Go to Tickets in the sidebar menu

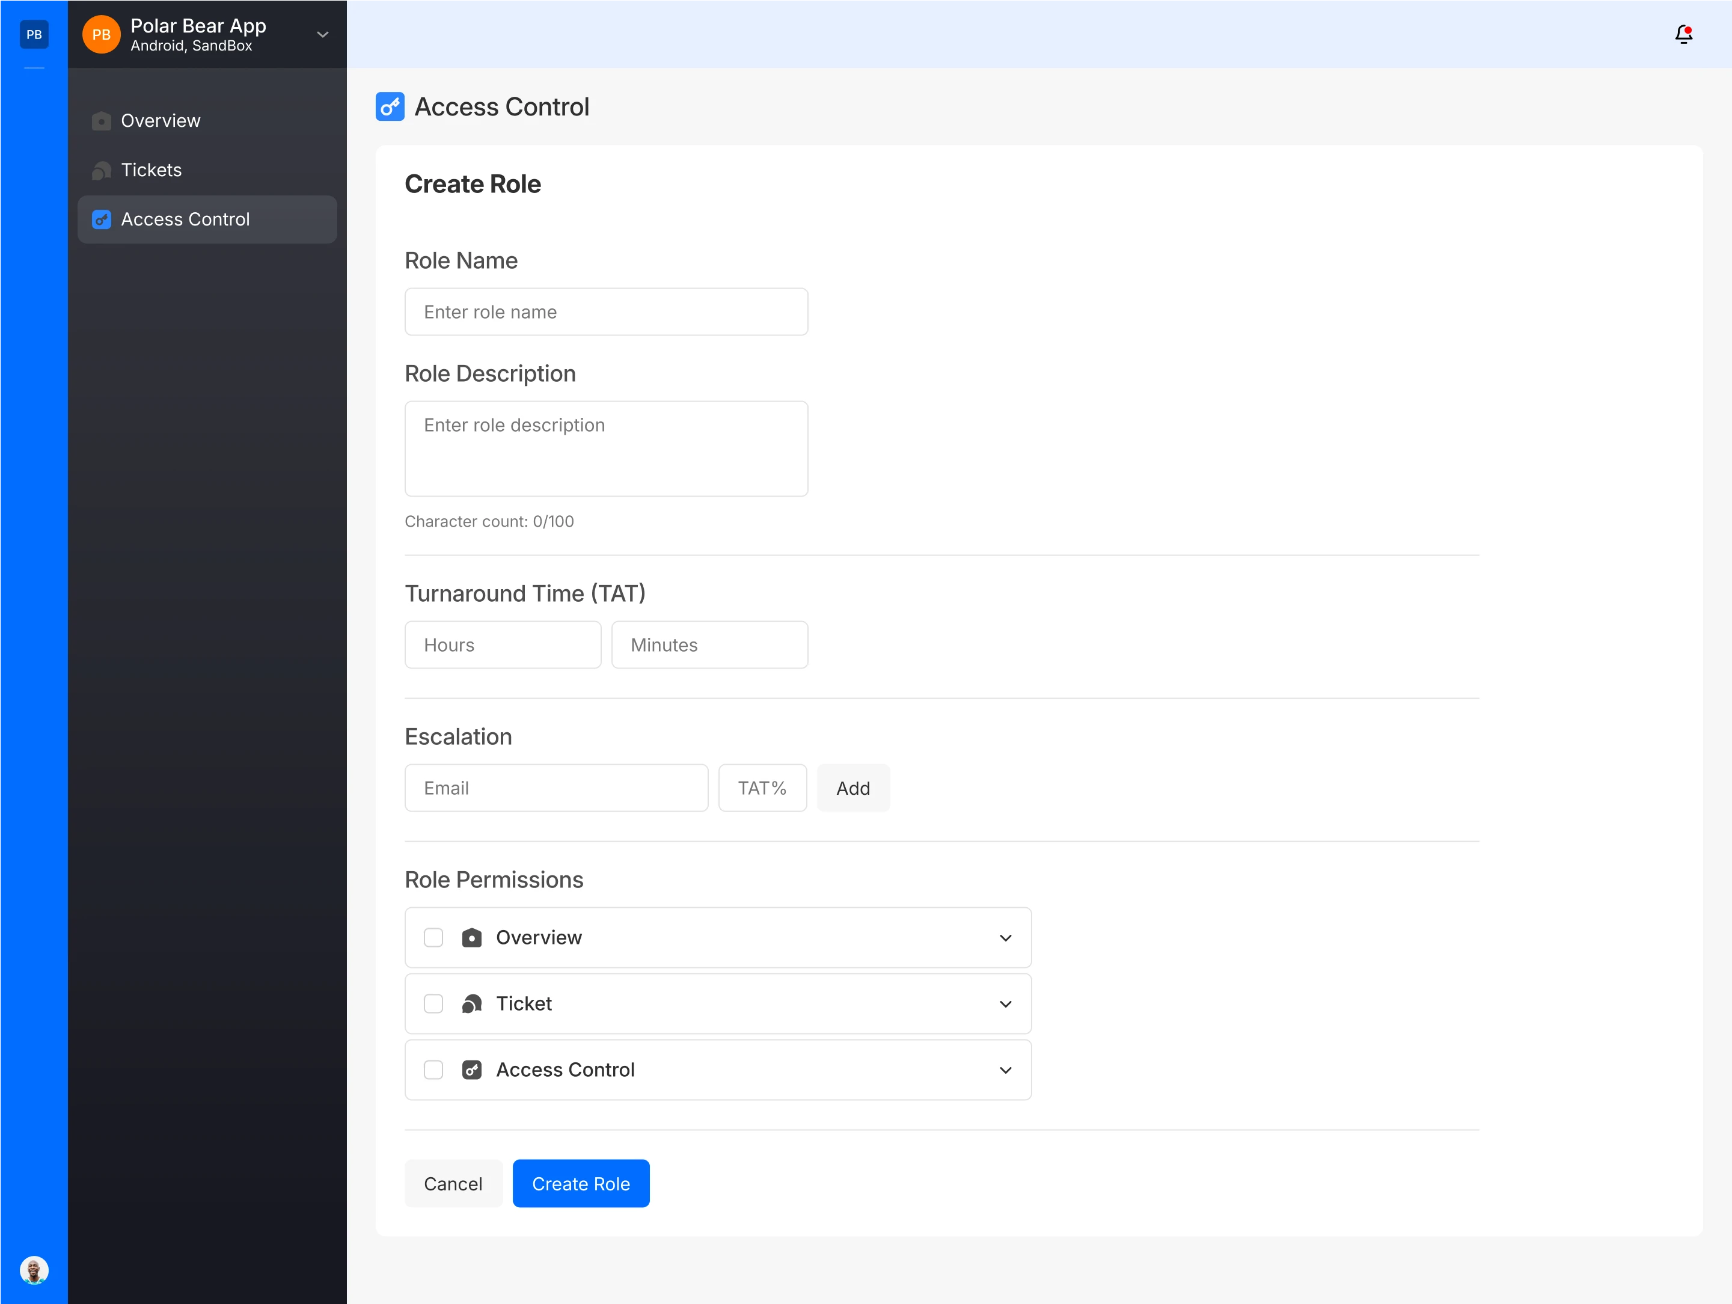tap(151, 170)
